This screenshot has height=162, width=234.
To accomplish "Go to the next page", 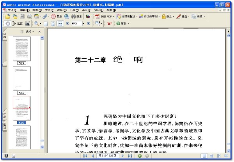I will click(123, 156).
